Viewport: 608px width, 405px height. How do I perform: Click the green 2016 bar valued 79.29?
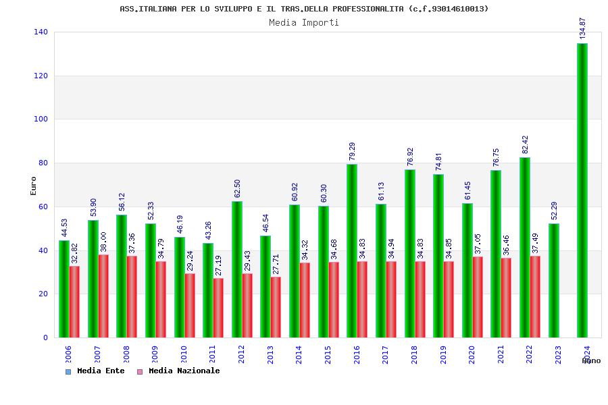[x=352, y=250]
